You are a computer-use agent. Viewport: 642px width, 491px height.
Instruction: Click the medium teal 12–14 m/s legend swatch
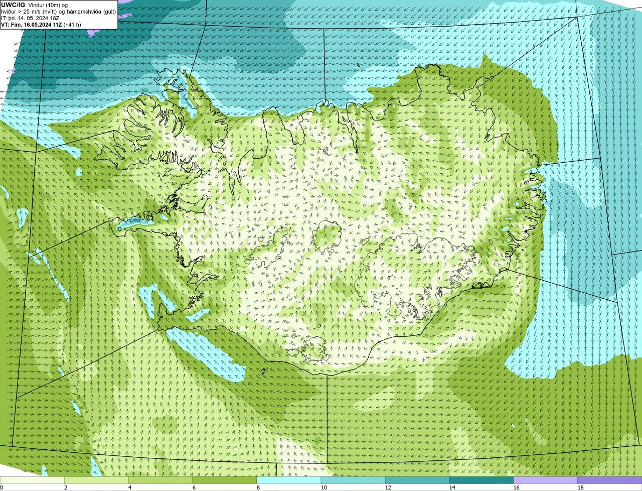tap(417, 480)
